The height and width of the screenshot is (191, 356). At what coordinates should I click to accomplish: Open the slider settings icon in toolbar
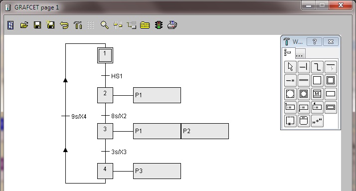118,25
